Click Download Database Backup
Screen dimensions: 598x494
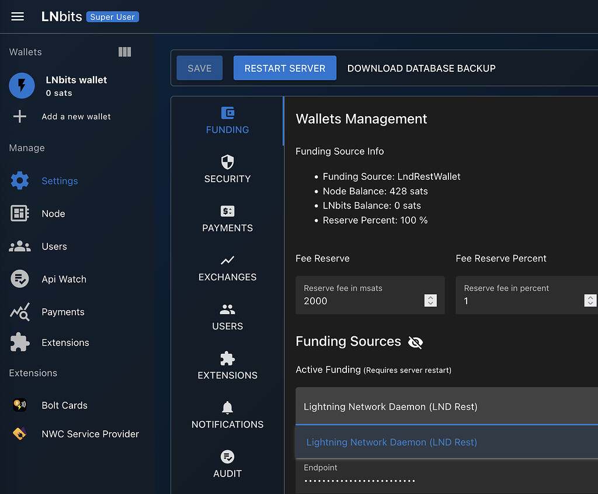coord(421,68)
